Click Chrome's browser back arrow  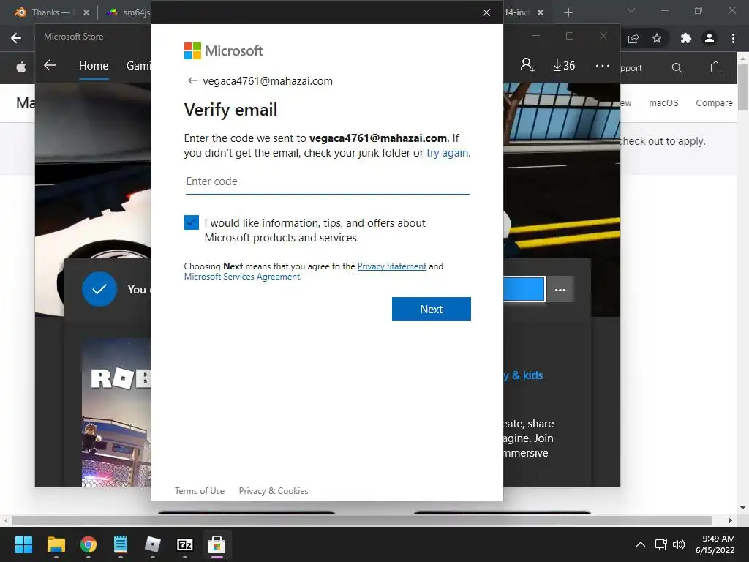pos(16,38)
